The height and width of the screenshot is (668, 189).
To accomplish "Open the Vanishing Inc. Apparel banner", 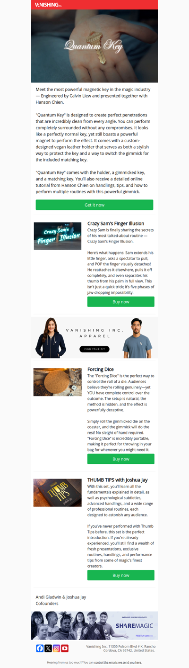I will pyautogui.click(x=94, y=338).
